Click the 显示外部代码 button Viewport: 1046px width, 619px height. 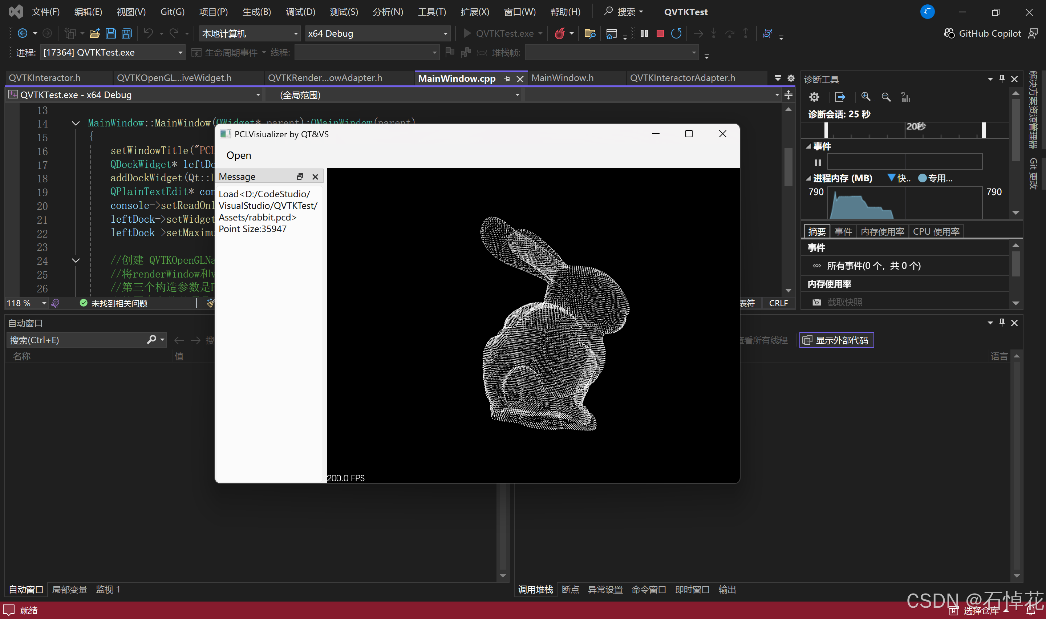[836, 340]
